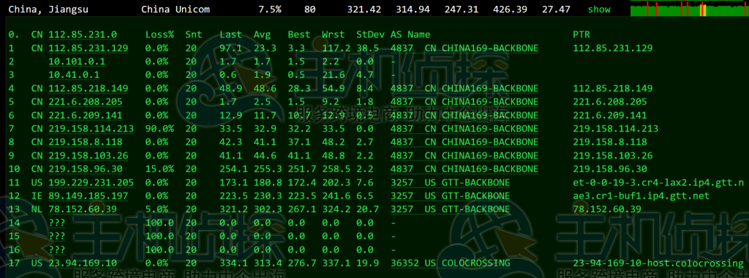Open hop 5 IP 221.6.208.205

[86, 102]
